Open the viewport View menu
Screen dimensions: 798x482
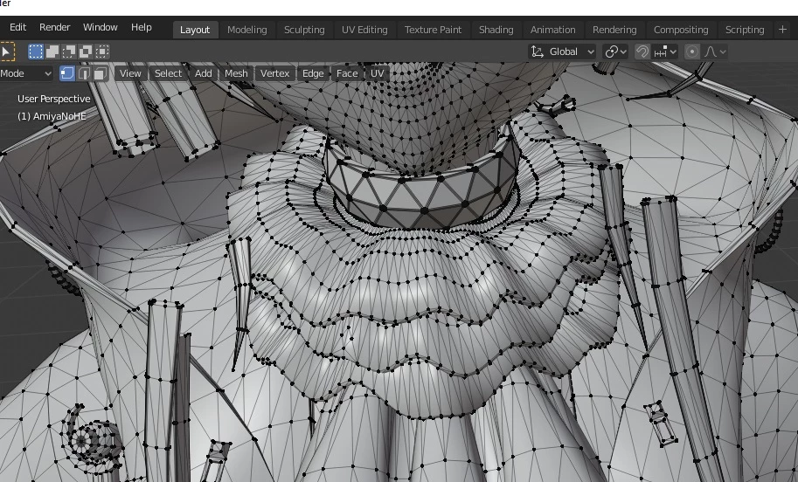pyautogui.click(x=130, y=73)
